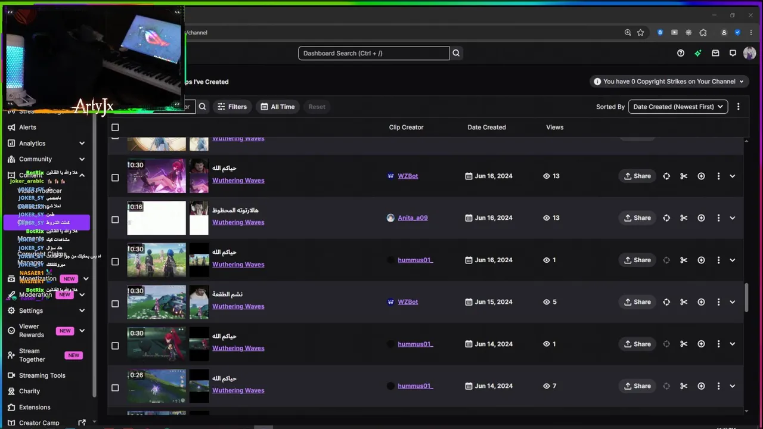Open browser extensions puzzle icon
Viewport: 763px width, 429px height.
tap(703, 33)
